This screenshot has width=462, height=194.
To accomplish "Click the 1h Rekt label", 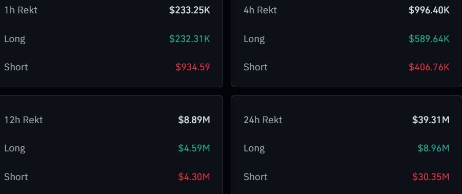I will [x=21, y=10].
